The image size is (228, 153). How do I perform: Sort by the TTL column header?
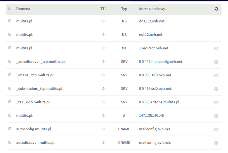click(103, 9)
